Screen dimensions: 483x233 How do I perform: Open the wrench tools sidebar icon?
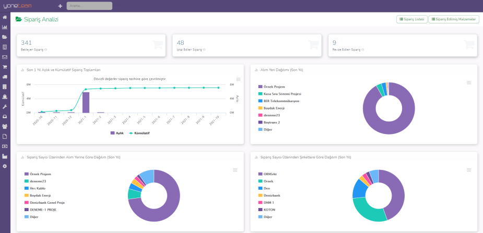click(x=5, y=106)
